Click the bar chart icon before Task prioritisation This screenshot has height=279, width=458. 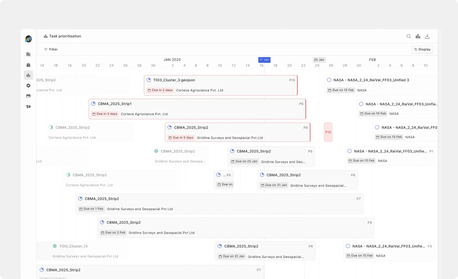tap(46, 36)
